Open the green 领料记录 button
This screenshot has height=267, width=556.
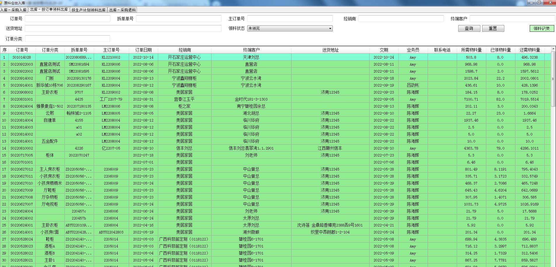[x=541, y=28]
